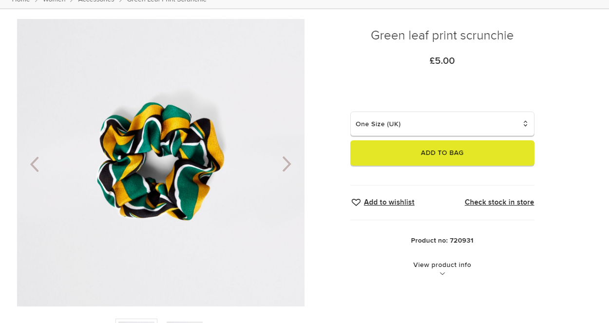Expand the chevron below View product info
The image size is (609, 323).
(442, 274)
